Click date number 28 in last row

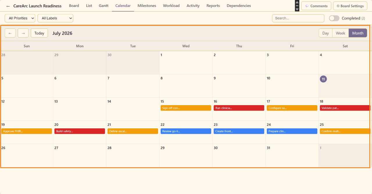pos(109,148)
